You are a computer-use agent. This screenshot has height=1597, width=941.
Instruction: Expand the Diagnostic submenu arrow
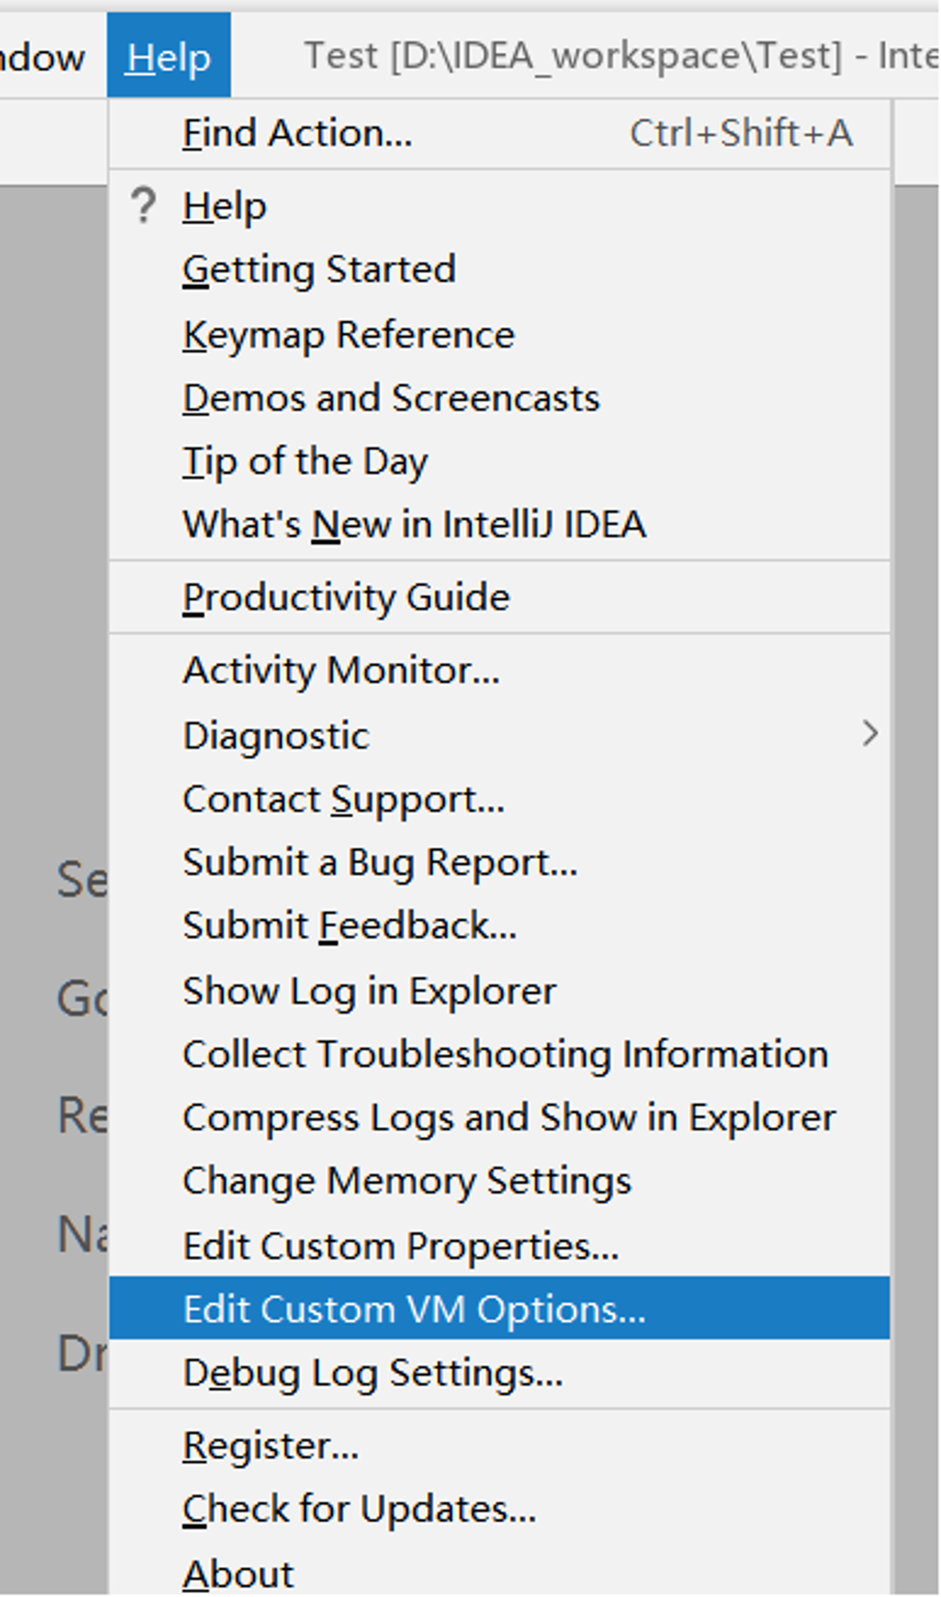pos(870,734)
